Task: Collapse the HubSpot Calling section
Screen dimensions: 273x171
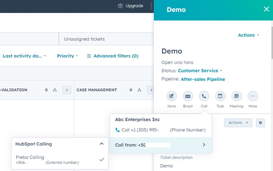Action: click(102, 144)
